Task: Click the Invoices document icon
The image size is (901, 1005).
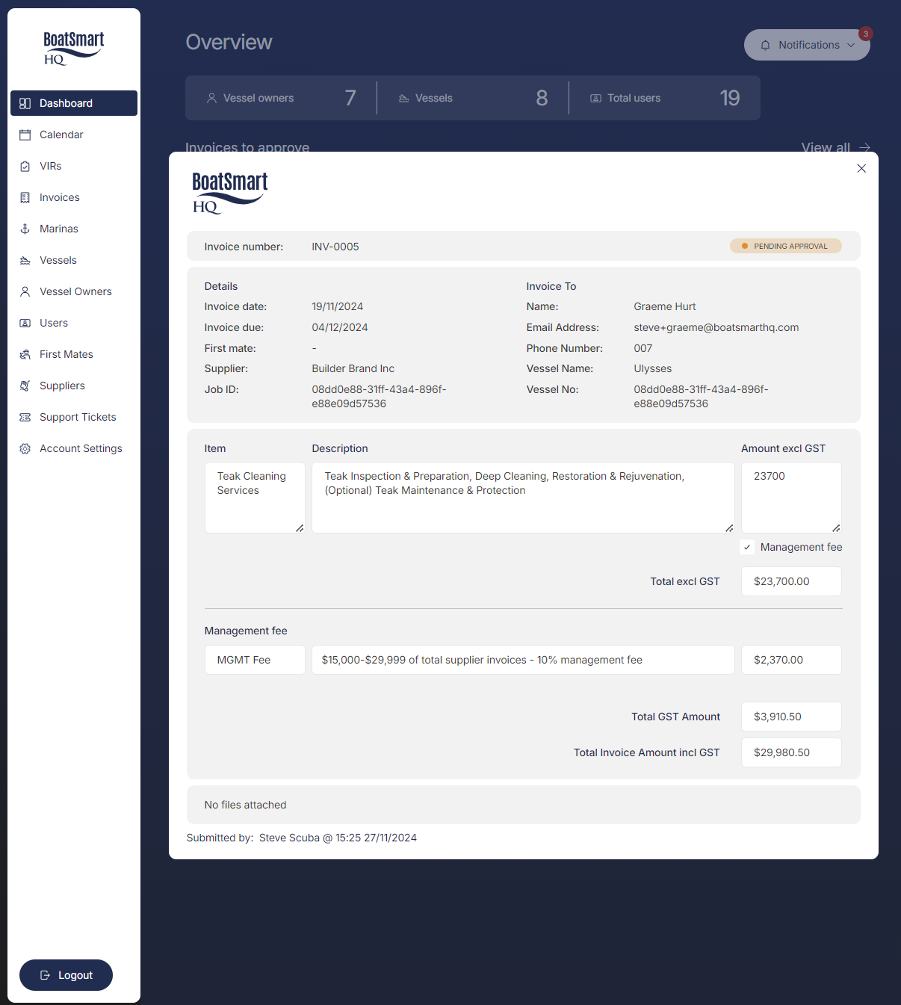Action: point(25,197)
